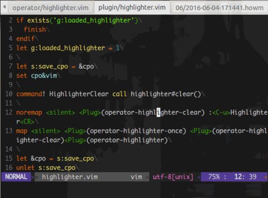The height and width of the screenshot is (198, 268).
Task: Click <CR> on the wrapped line 12
Action: [27, 122]
